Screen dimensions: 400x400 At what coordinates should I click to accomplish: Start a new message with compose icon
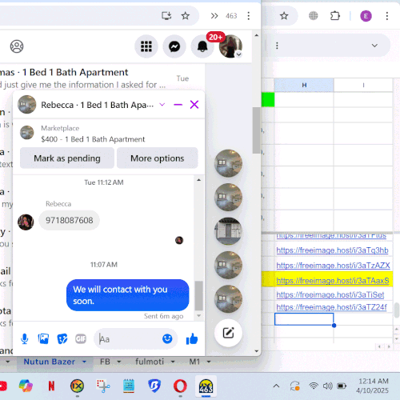click(228, 333)
